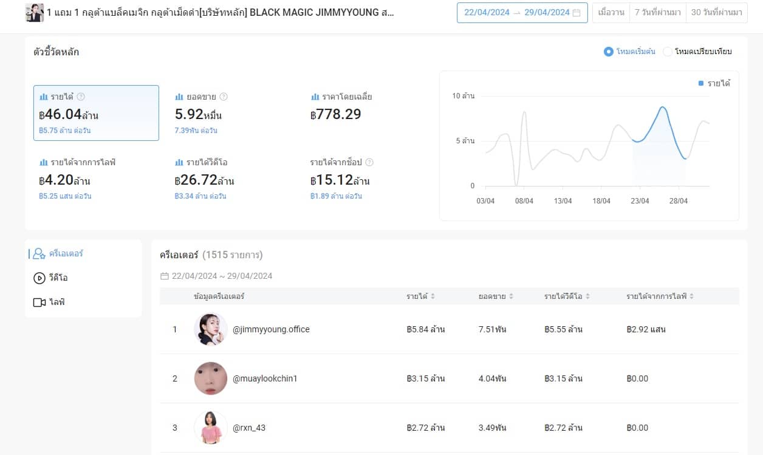Click the ฿5.75 ล้าน ต่อวัน daily revenue text
The height and width of the screenshot is (455, 763).
(x=64, y=131)
